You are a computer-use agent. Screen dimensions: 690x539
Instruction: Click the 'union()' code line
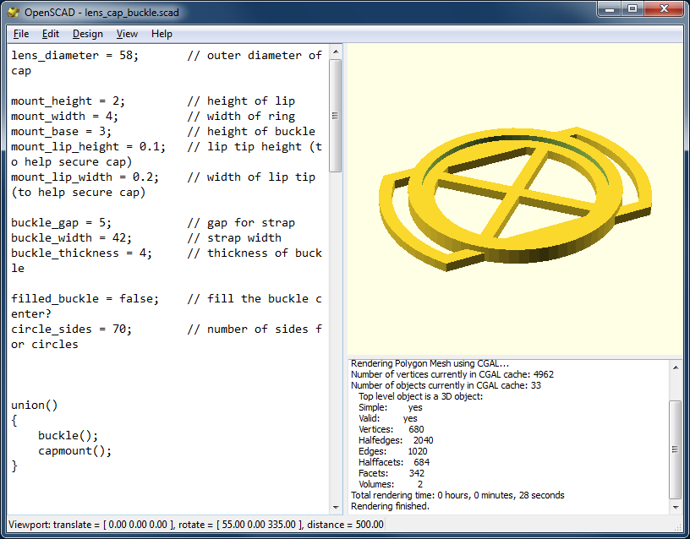35,406
